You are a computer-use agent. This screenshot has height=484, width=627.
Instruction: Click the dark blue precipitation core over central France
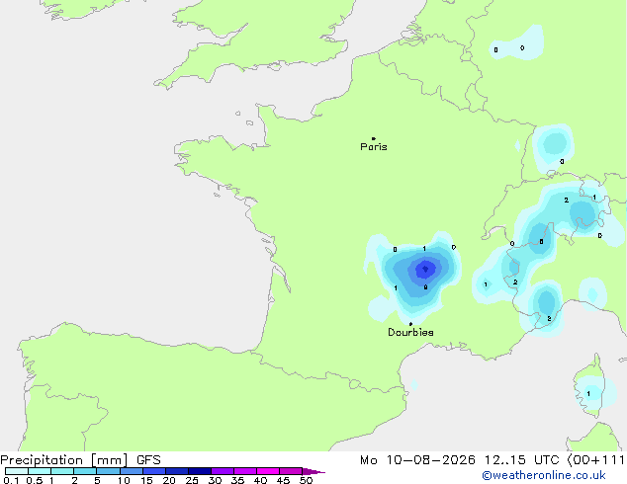click(425, 270)
